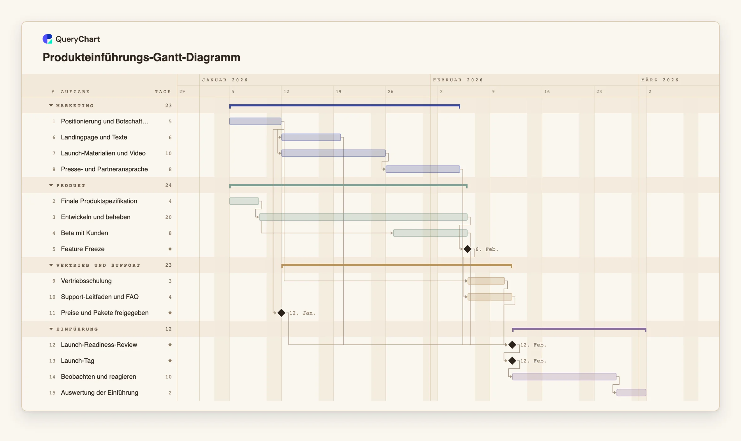This screenshot has width=741, height=441.
Task: Select the Support-Leitfaden und FAQ task bar
Action: 490,297
